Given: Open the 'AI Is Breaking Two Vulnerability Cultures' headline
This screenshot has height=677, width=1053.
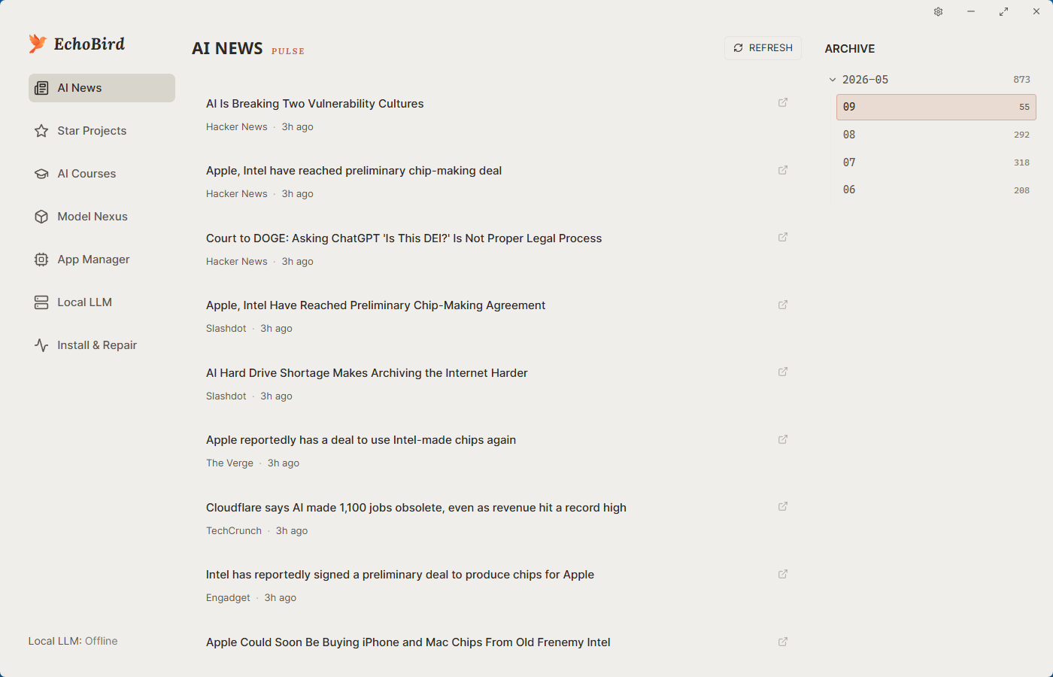Looking at the screenshot, I should coord(315,104).
